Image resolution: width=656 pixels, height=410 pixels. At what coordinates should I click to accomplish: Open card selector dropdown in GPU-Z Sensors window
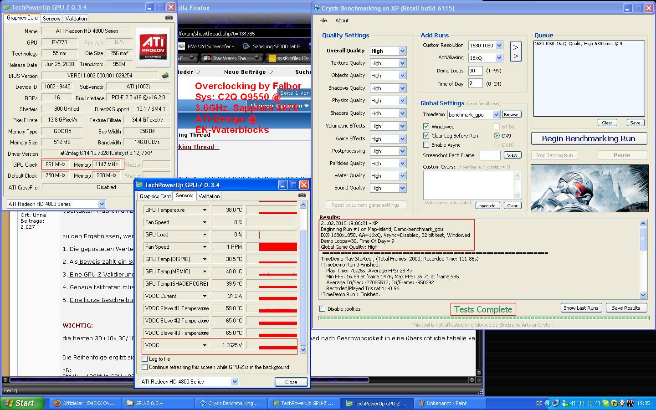(235, 382)
